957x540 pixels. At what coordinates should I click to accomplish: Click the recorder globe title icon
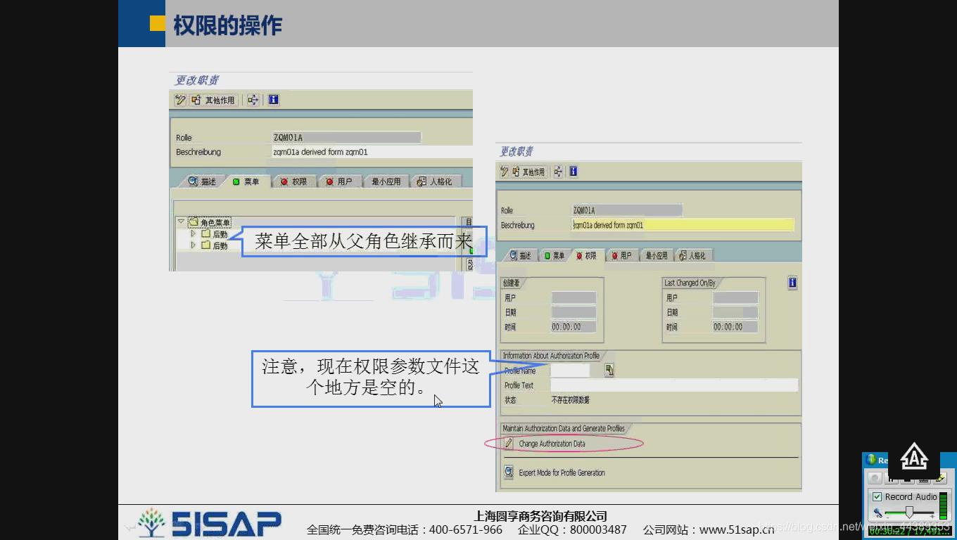(871, 460)
